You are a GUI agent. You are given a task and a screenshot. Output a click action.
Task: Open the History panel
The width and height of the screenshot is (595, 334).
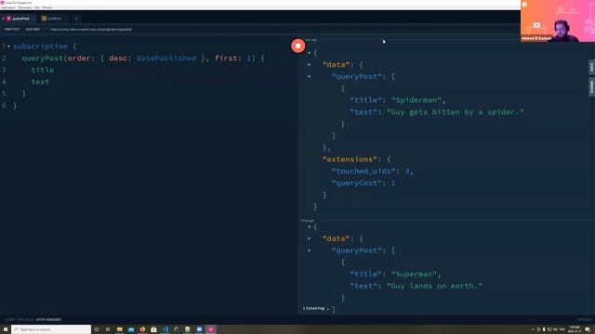[x=33, y=29]
